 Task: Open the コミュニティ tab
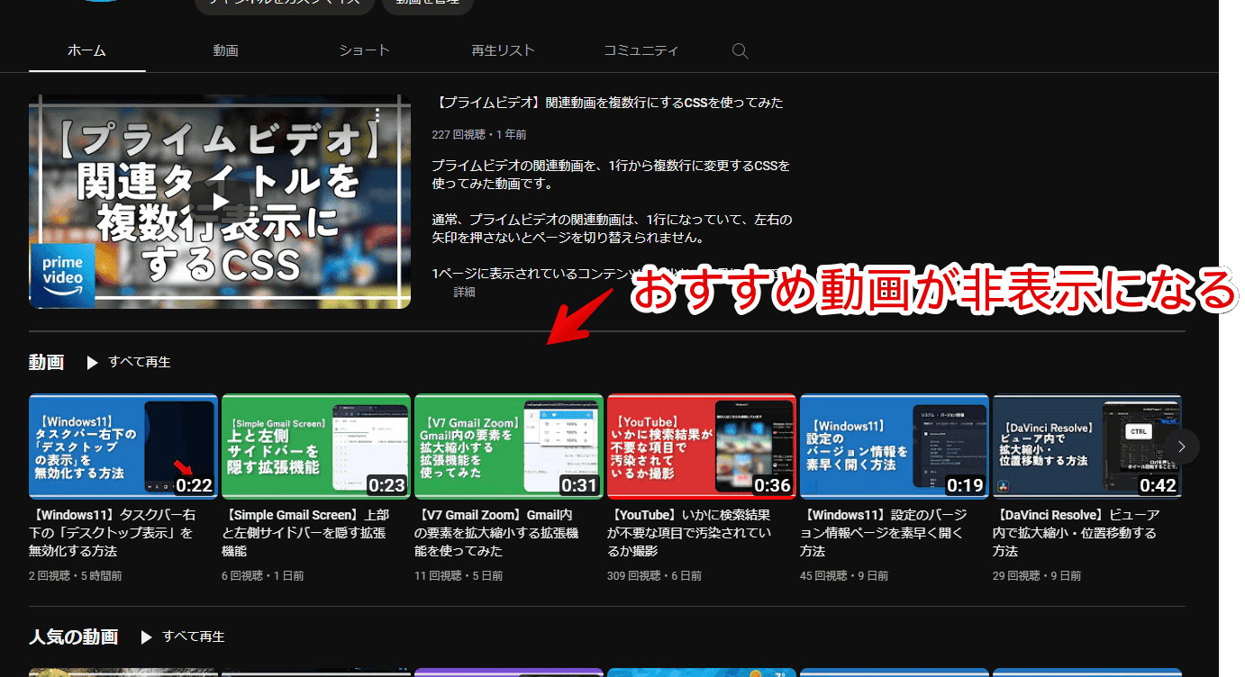click(641, 50)
